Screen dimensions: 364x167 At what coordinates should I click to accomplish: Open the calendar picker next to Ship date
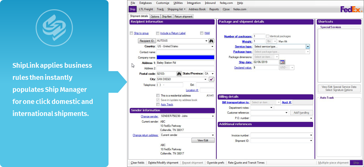click(282, 62)
